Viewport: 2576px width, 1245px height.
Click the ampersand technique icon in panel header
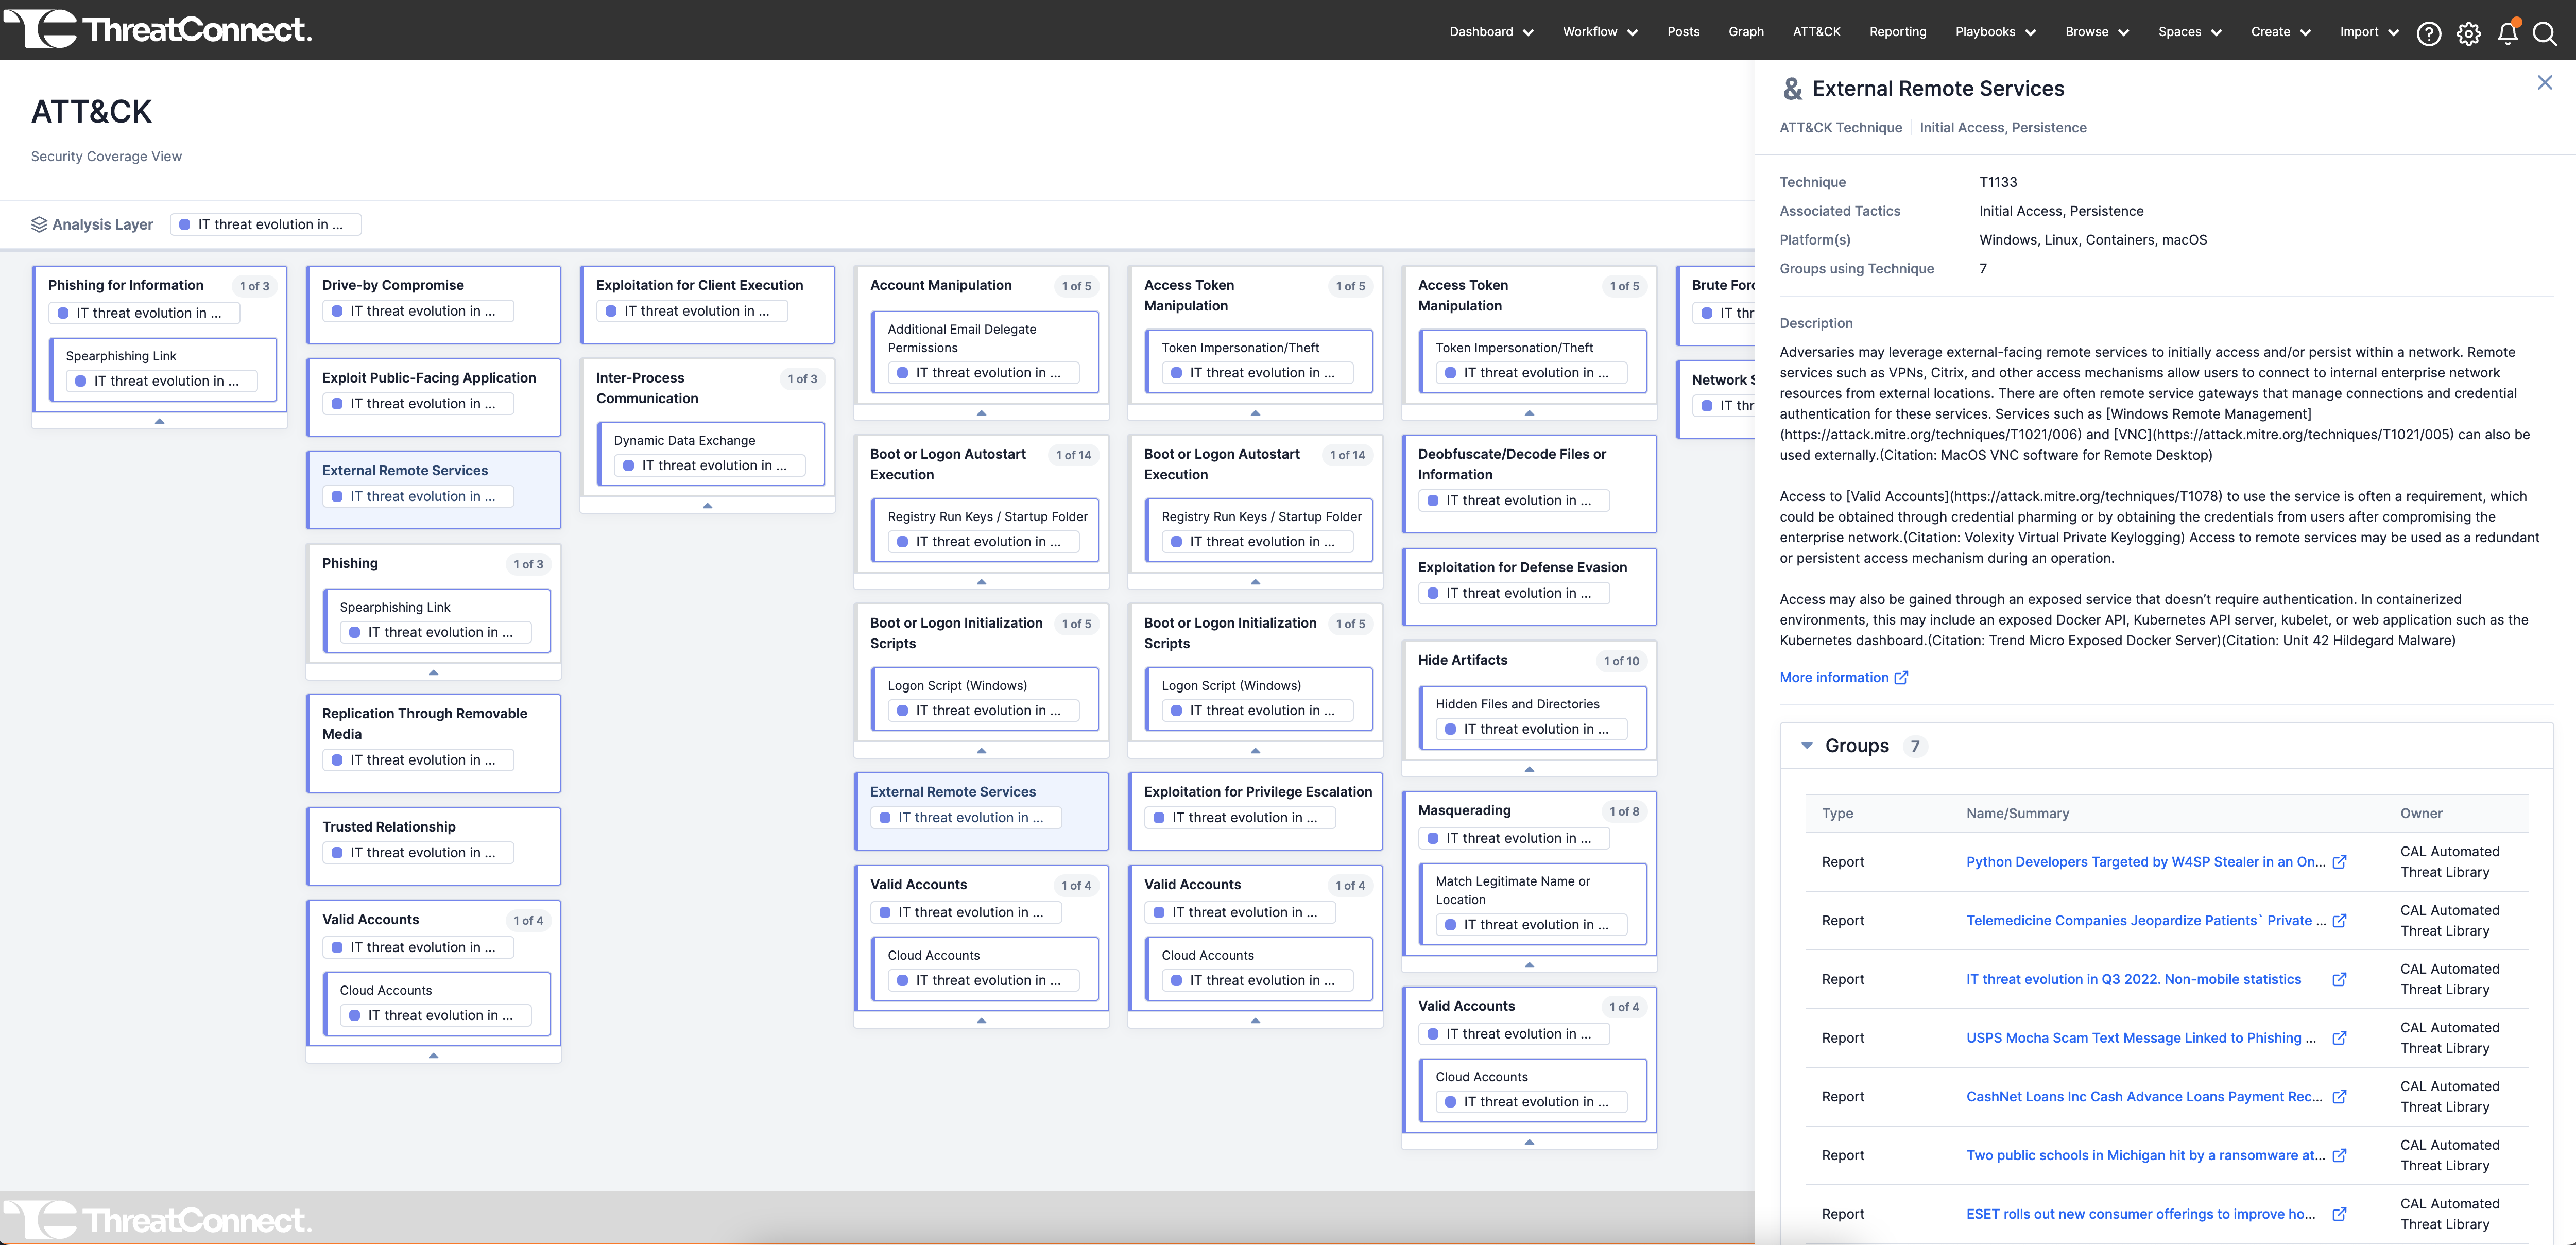click(1792, 89)
